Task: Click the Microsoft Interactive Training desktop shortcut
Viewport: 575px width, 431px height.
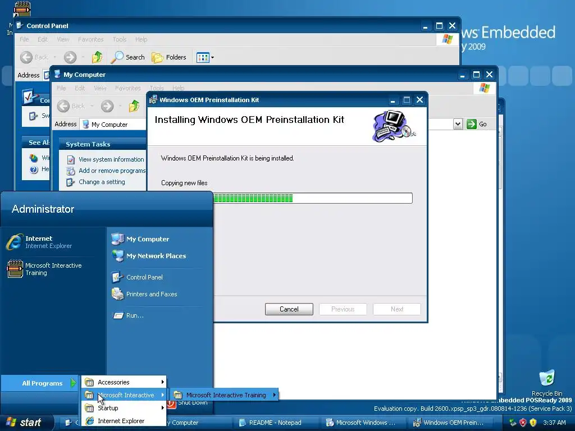Action: point(21,10)
